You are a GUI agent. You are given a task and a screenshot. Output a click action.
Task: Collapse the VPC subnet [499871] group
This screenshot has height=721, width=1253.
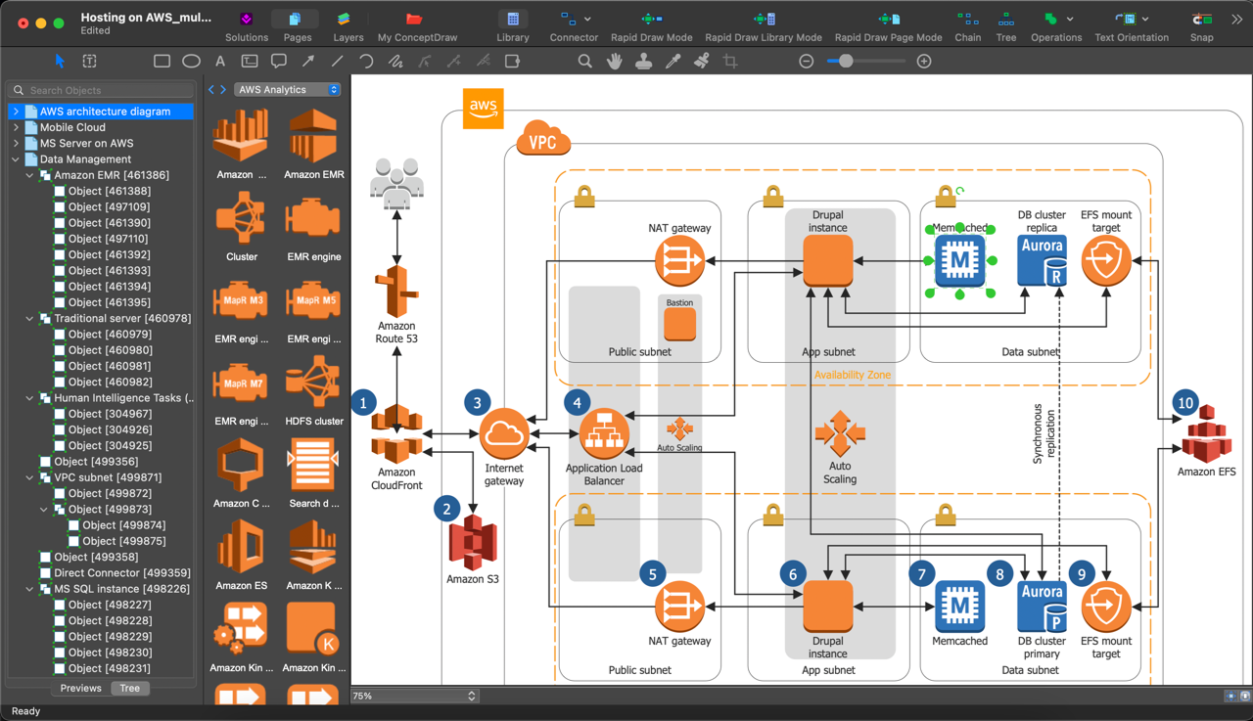tap(29, 477)
